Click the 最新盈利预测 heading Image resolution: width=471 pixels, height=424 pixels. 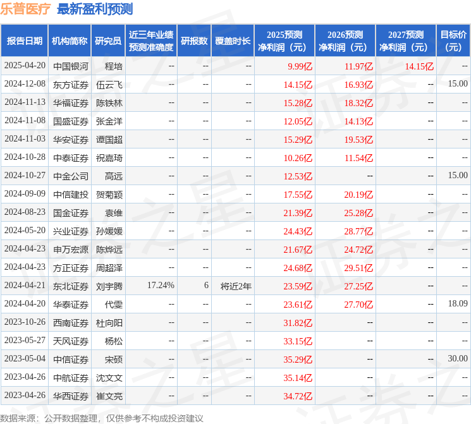95,9
